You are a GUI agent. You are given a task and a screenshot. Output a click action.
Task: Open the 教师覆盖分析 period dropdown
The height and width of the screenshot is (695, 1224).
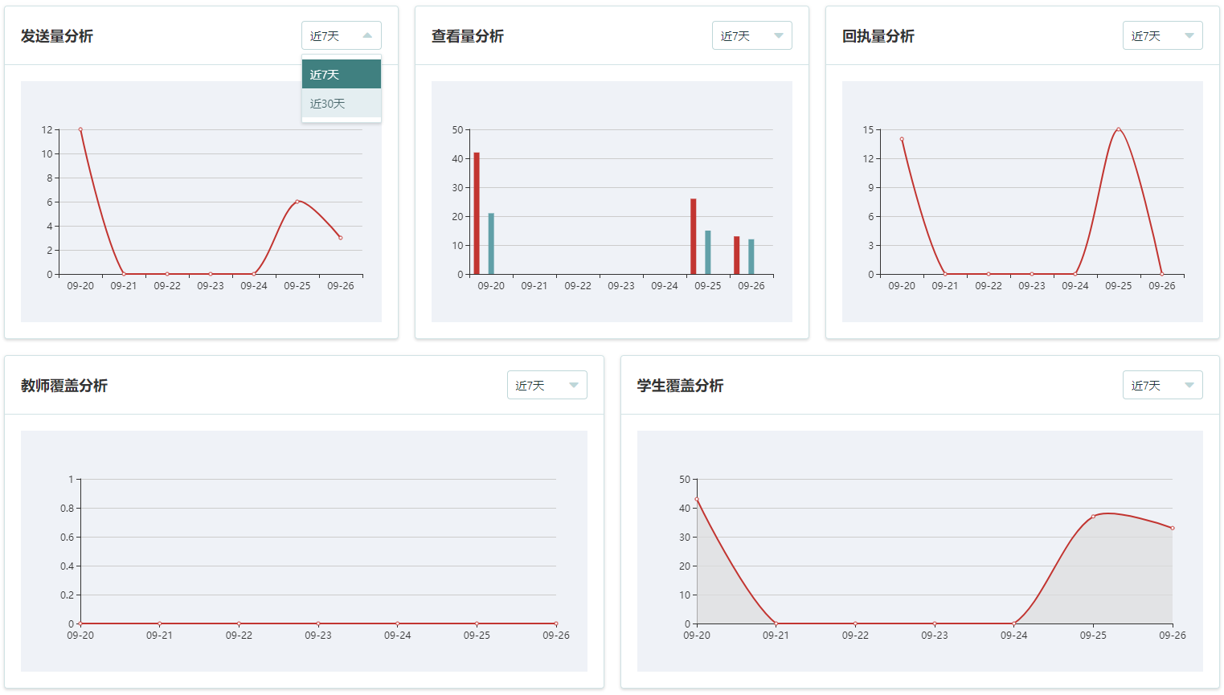tap(547, 385)
